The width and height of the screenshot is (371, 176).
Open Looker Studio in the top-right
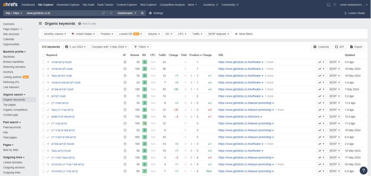[x=355, y=13]
